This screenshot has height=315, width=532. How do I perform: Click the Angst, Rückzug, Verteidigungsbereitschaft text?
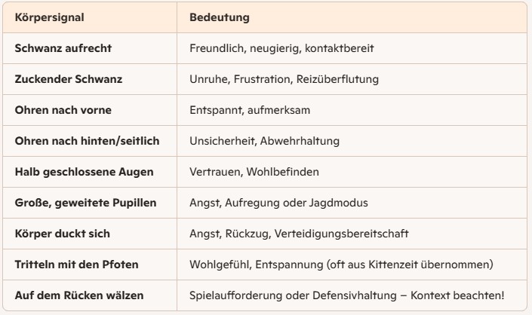tap(299, 234)
